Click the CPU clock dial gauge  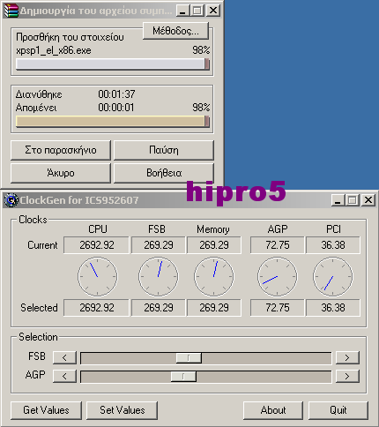[98, 276]
